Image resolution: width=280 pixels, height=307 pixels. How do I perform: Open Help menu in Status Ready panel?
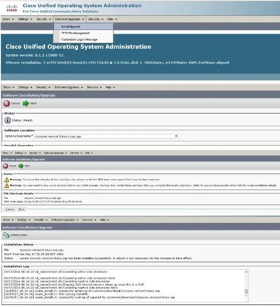coord(110,88)
